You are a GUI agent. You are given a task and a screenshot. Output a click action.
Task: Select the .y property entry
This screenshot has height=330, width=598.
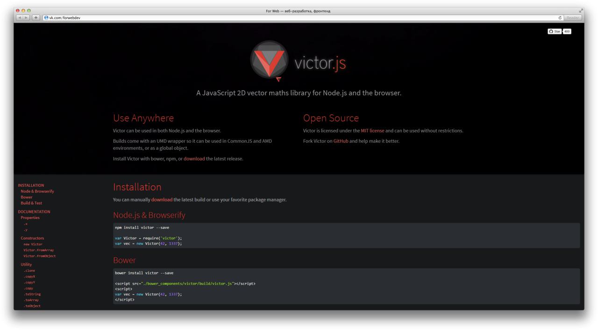[26, 230]
